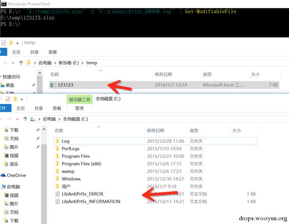Click the C: window sidebar scrollbar
This screenshot has width=289, height=224.
(x=44, y=175)
